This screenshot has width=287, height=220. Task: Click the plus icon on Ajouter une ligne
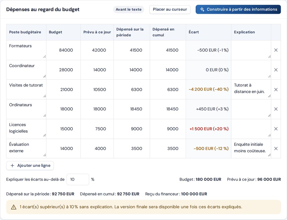(x=12, y=166)
